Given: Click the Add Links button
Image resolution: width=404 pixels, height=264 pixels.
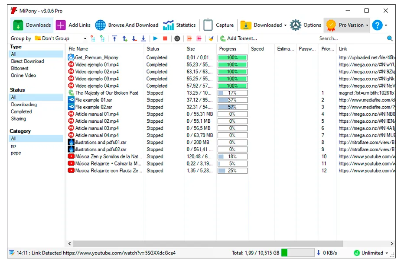Looking at the screenshot, I should click(x=73, y=25).
